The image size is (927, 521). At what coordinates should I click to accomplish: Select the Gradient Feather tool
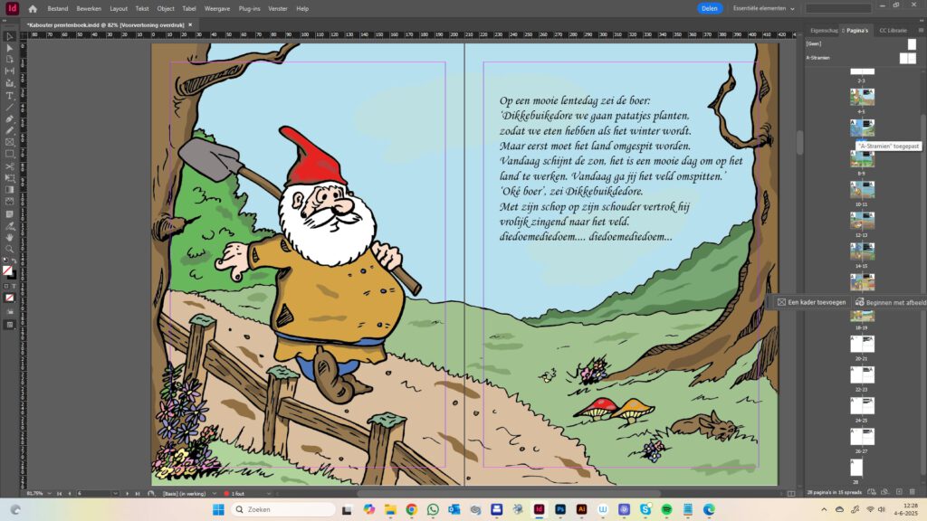pyautogui.click(x=9, y=202)
